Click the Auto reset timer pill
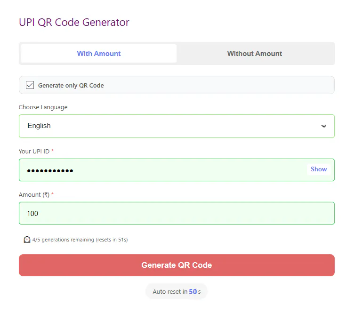The width and height of the screenshot is (354, 313). [177, 291]
